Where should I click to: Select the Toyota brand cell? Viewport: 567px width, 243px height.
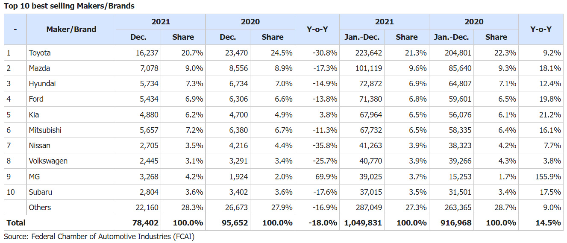coord(40,53)
